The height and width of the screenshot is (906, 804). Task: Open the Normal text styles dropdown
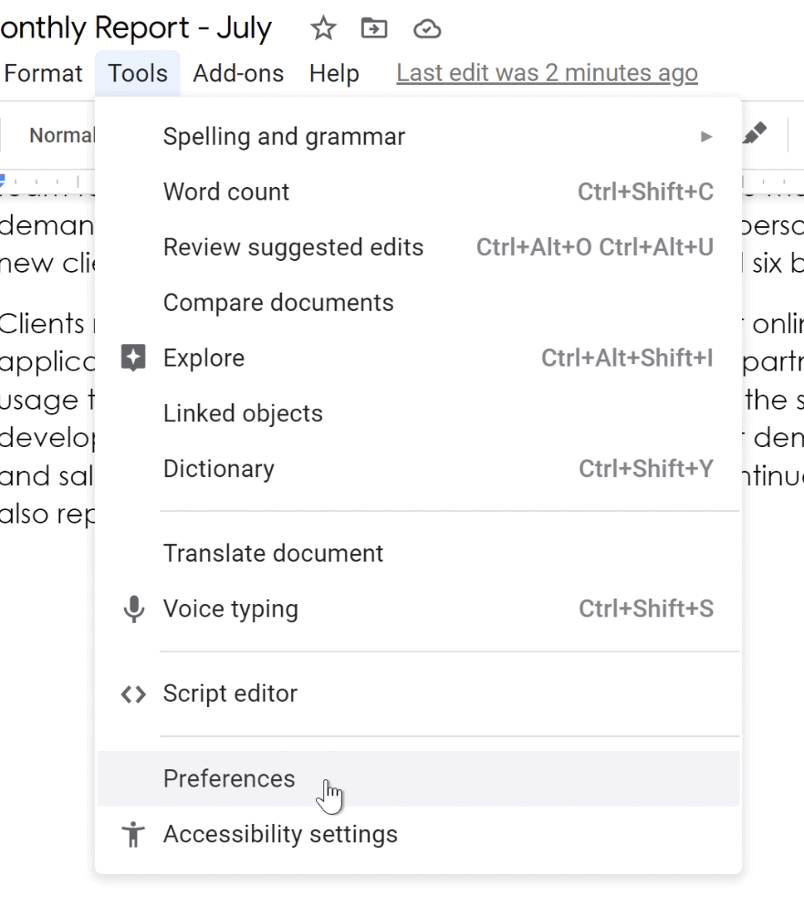(x=62, y=134)
